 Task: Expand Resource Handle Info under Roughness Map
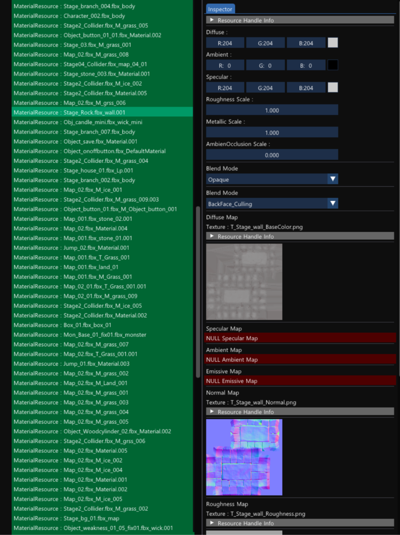coord(300,523)
